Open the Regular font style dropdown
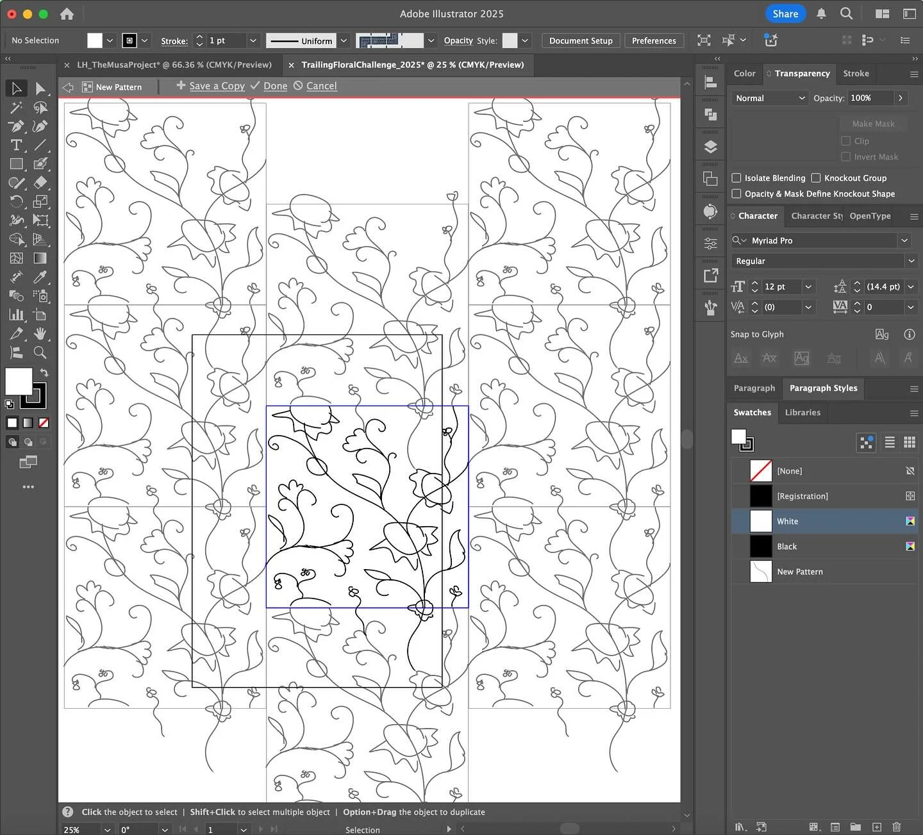Viewport: 923px width, 835px height. [911, 261]
